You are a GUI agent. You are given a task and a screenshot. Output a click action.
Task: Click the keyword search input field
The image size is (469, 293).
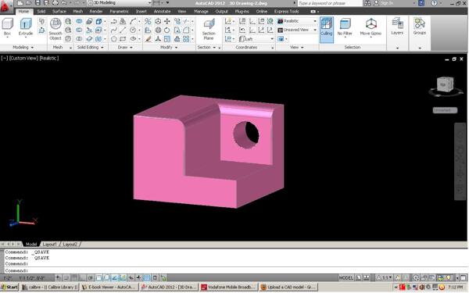[x=330, y=3]
